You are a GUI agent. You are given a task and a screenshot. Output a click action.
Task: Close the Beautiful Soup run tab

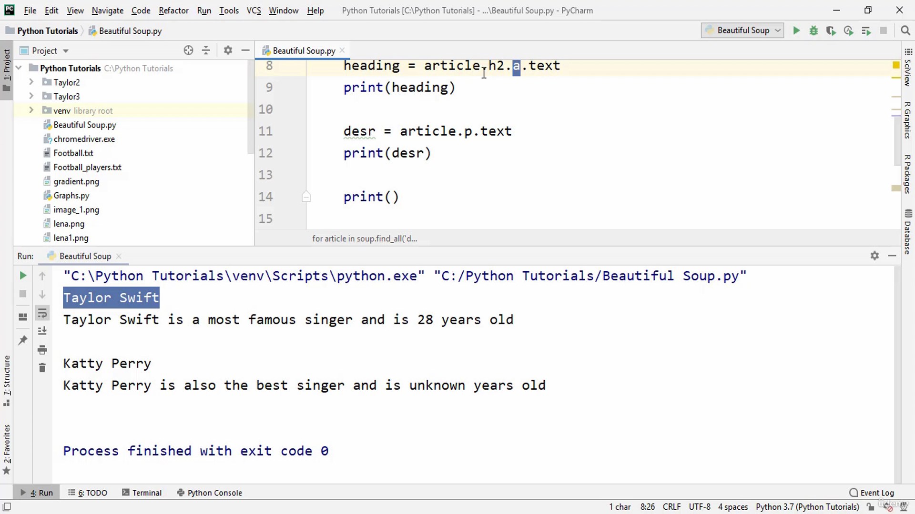119,256
